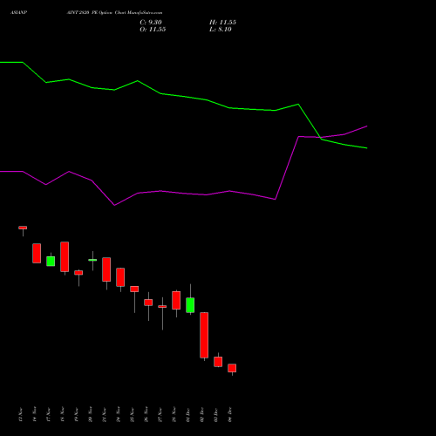Click the 21 Nov date label
436x436 pixels.
coord(105,414)
